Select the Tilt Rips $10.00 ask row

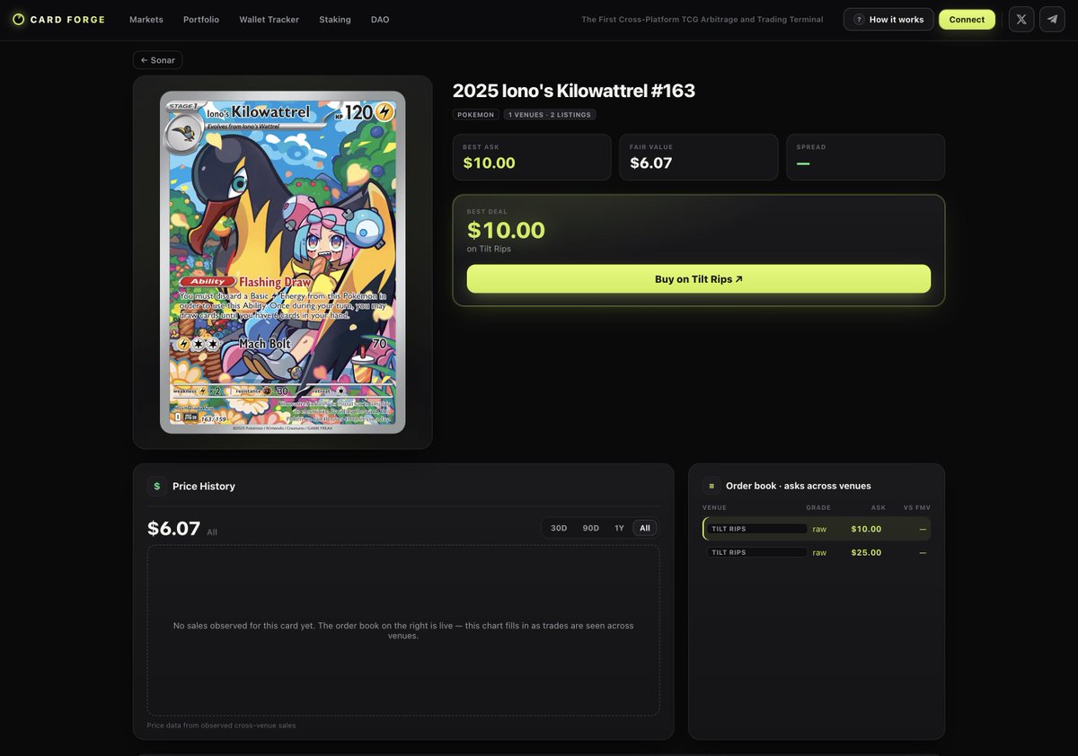(816, 529)
